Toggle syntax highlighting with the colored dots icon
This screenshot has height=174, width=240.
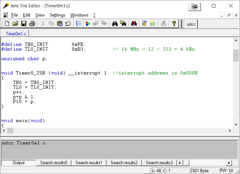87,24
